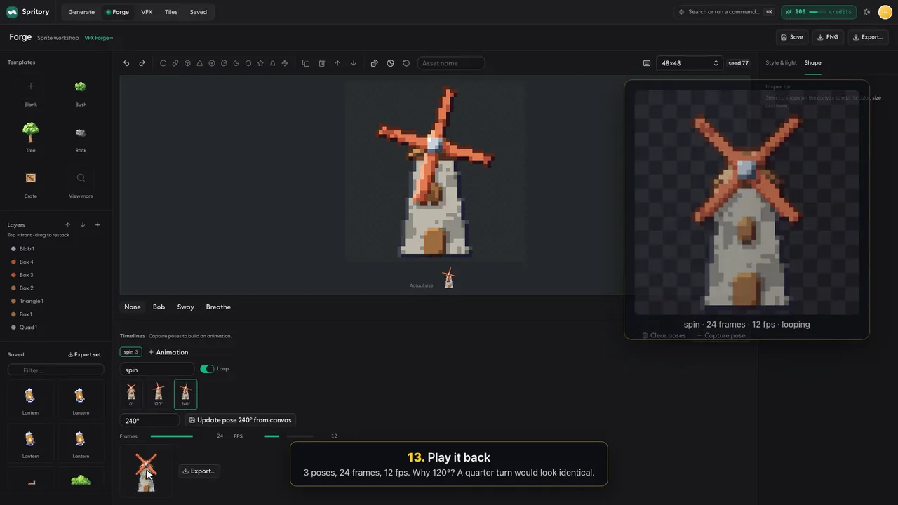The image size is (898, 505).
Task: Add a pie shape from toolbar
Action: point(224,63)
